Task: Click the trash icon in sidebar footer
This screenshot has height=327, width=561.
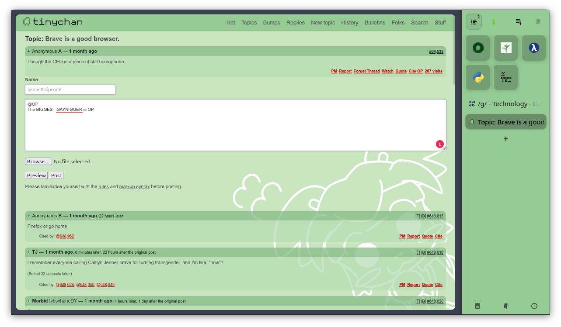Action: click(x=477, y=306)
